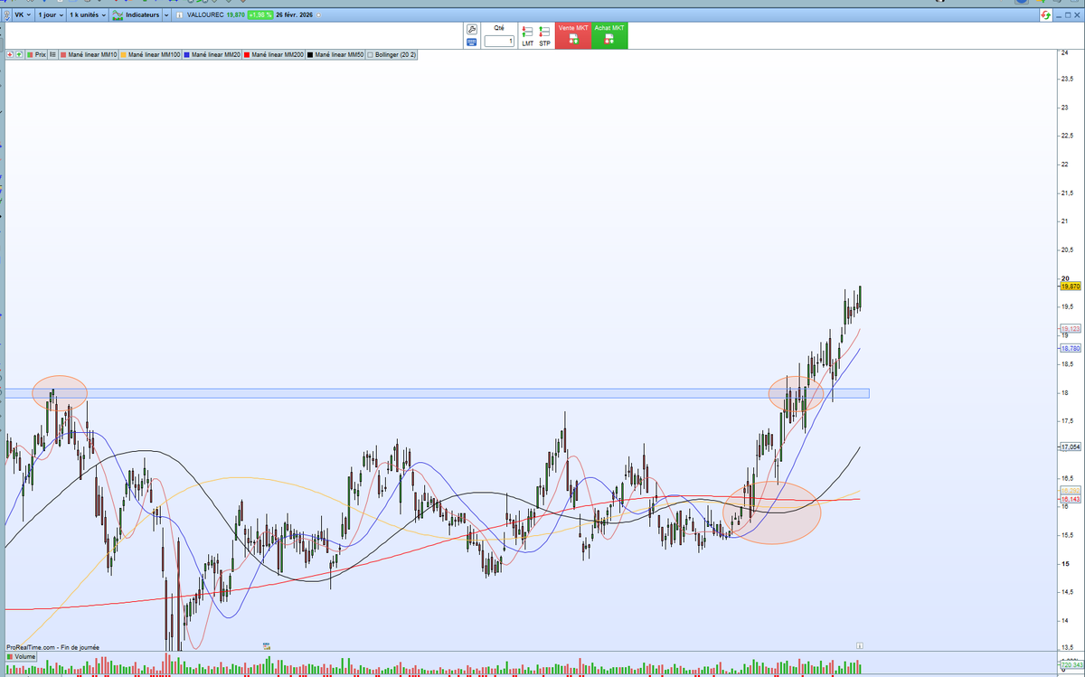The height and width of the screenshot is (677, 1085).
Task: Open trading settings wrench icon
Action: 471,29
